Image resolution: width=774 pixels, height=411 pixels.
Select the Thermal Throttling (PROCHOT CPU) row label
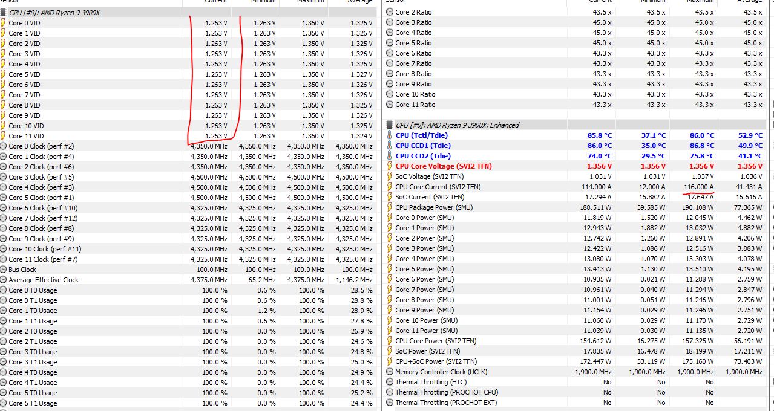tap(447, 392)
